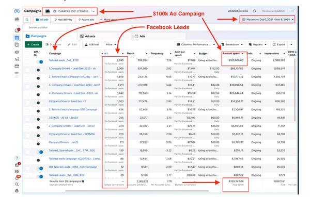Open the top-right three-dots menu
The height and width of the screenshot is (197, 310).
(x=293, y=11)
